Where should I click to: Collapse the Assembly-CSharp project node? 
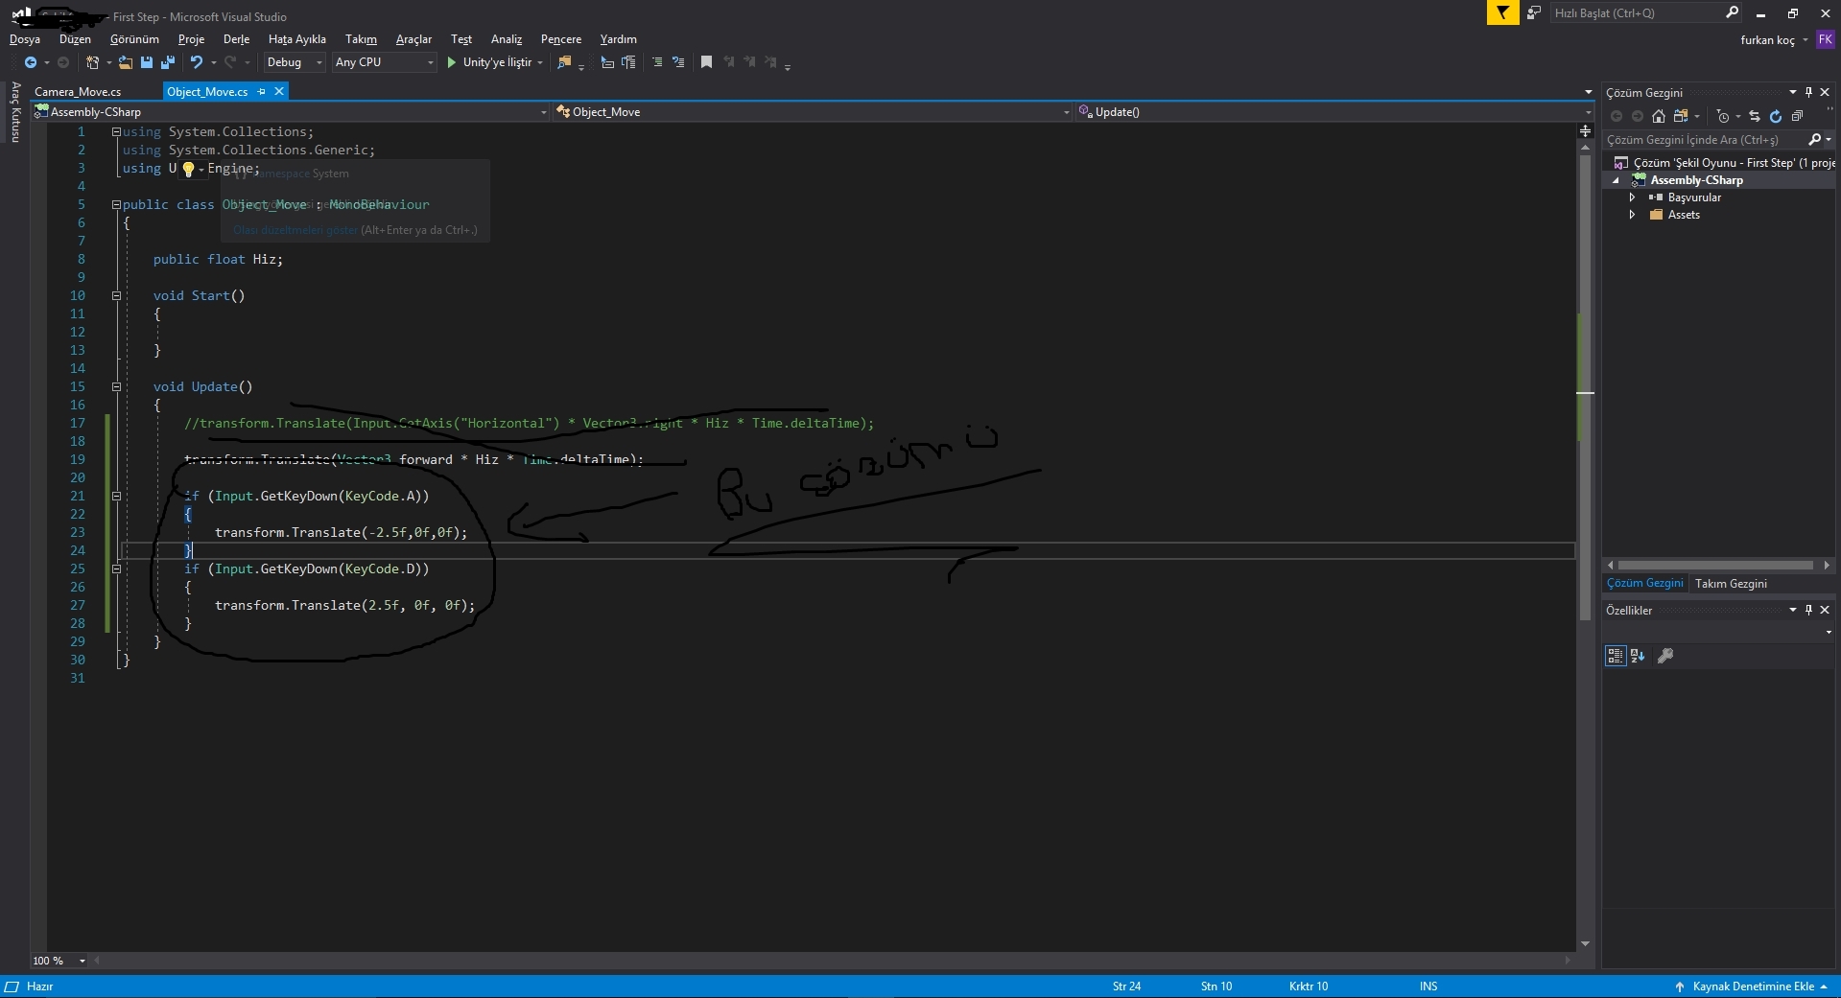[x=1617, y=180]
